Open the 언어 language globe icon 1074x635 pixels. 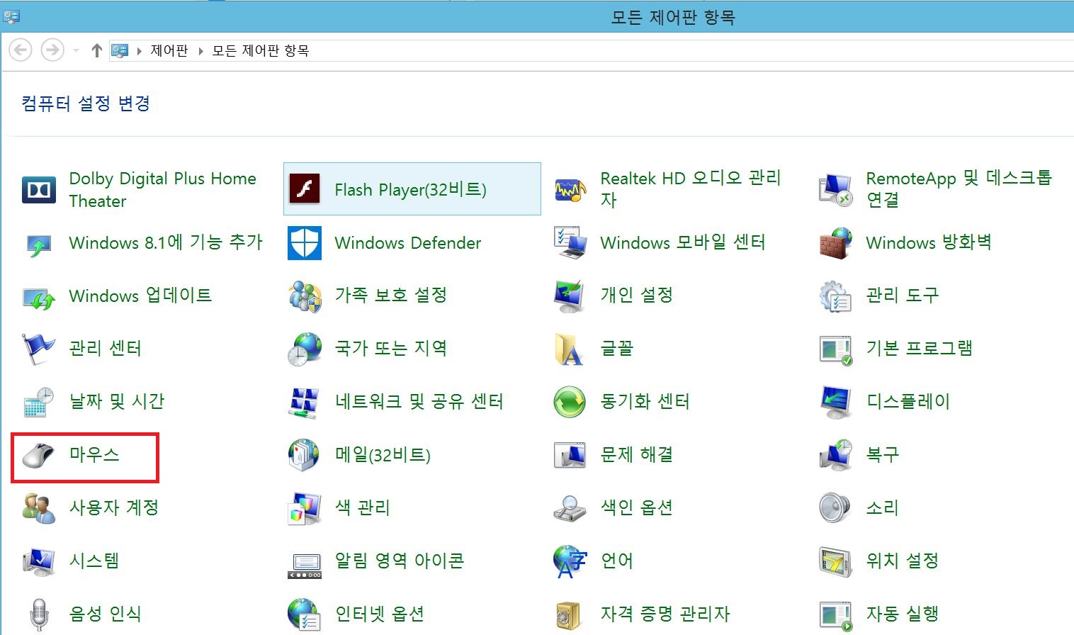coord(570,561)
